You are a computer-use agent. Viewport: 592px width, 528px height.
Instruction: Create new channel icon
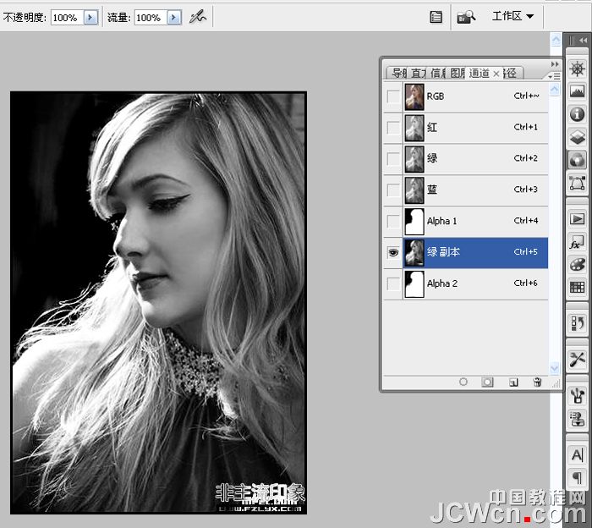tap(513, 382)
